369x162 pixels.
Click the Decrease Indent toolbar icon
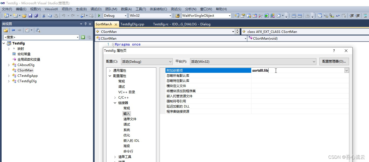[352, 16]
